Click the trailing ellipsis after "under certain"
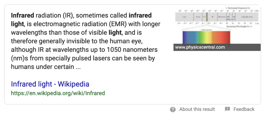Viewport: 267px width, 119px height. (78, 67)
